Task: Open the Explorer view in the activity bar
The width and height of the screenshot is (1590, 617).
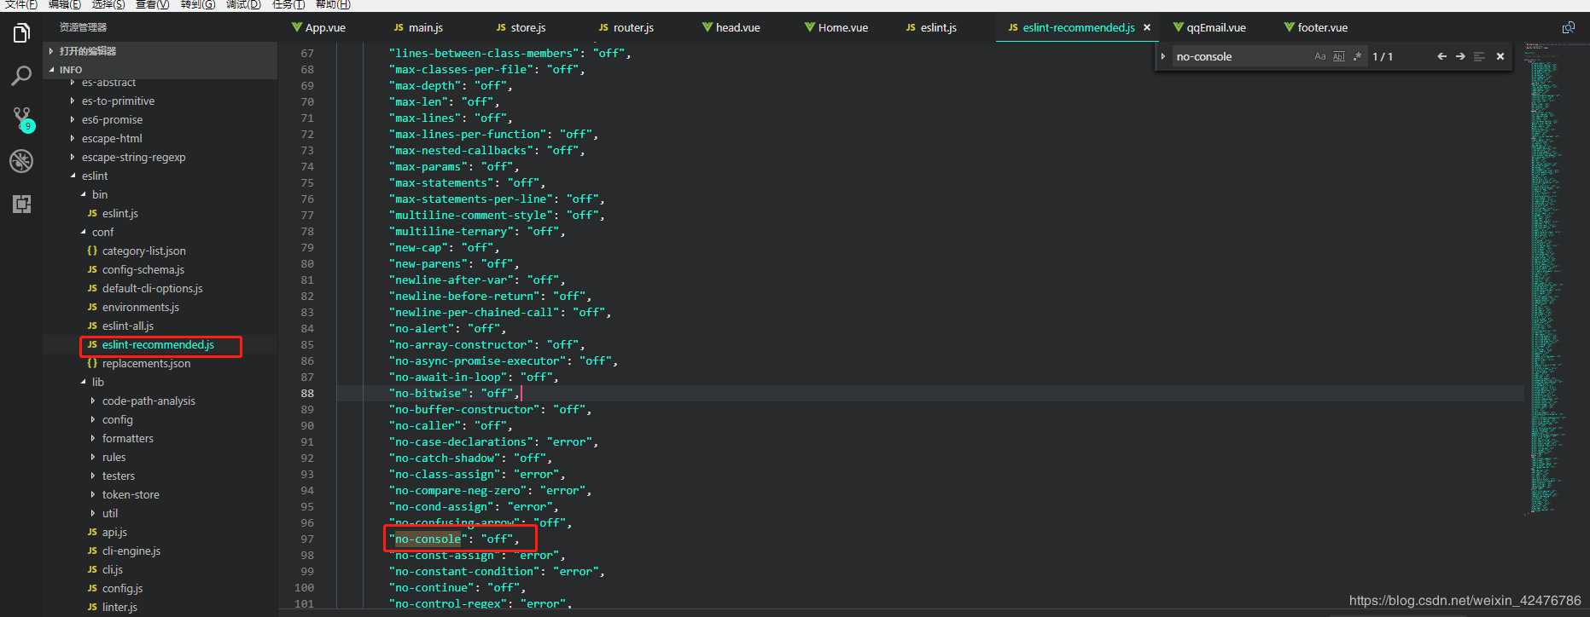Action: coord(21,34)
